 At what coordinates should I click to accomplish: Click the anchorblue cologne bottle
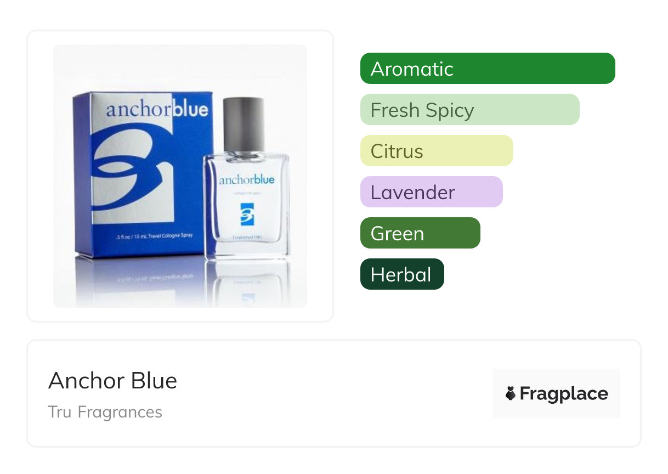[247, 178]
